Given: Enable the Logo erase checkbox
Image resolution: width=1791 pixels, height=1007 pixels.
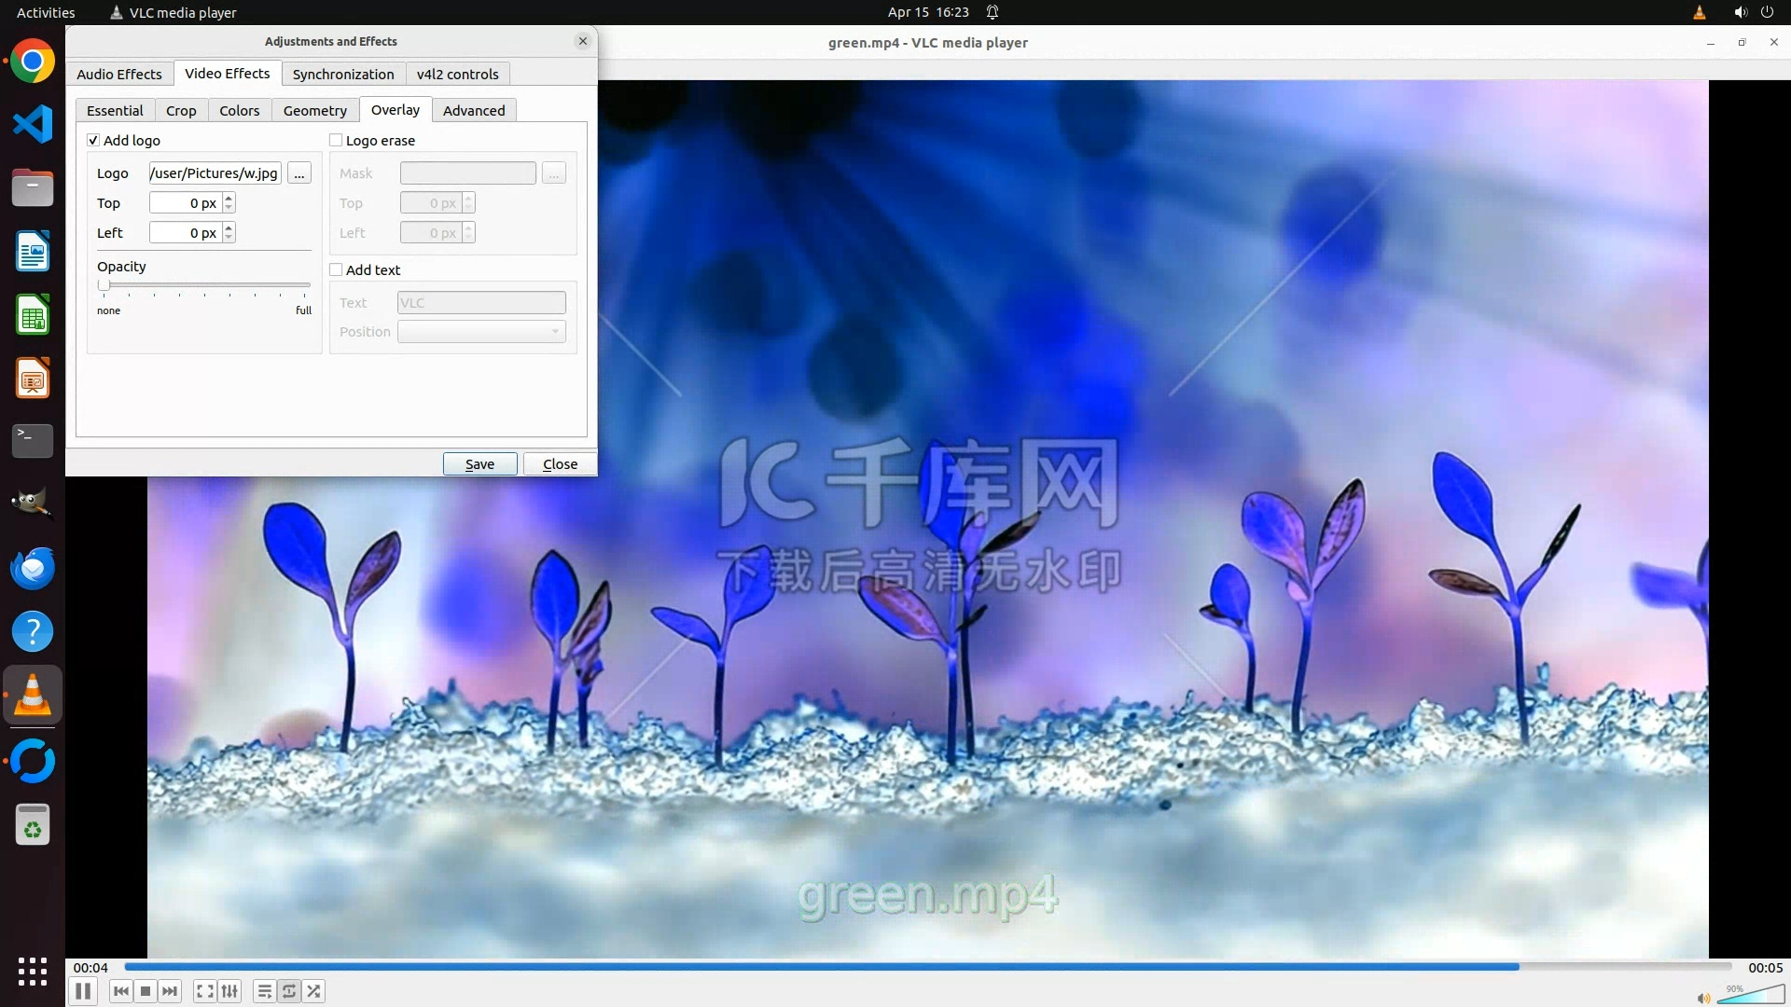Looking at the screenshot, I should click(336, 140).
